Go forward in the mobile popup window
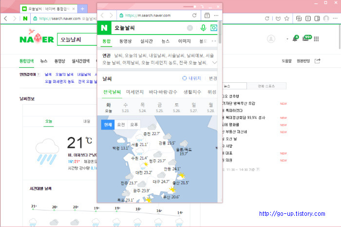The width and height of the screenshot is (341, 227). 112,15
